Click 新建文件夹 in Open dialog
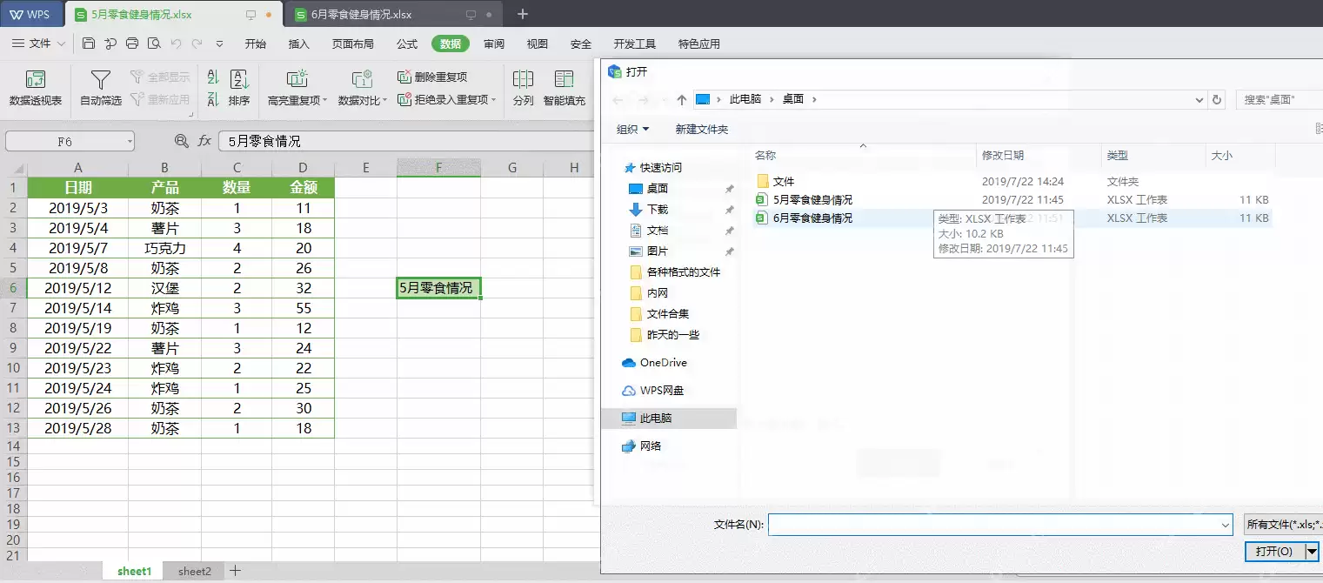The image size is (1323, 583). point(702,130)
